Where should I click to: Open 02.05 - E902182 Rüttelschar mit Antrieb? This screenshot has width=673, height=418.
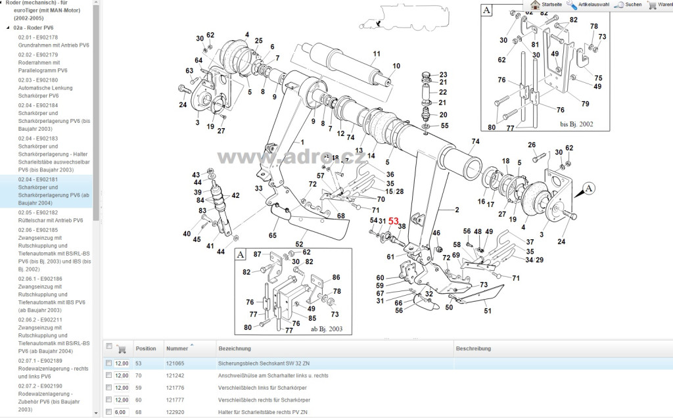pyautogui.click(x=51, y=216)
